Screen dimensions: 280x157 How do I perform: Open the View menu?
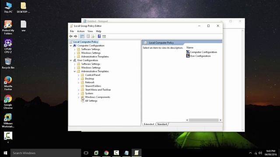point(90,31)
